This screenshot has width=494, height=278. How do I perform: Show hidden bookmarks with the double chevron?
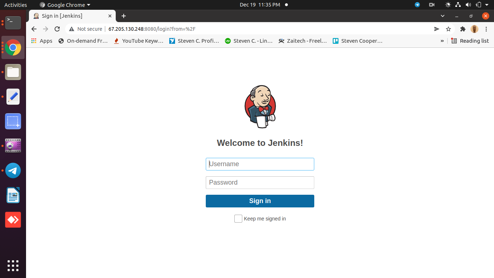(x=442, y=41)
